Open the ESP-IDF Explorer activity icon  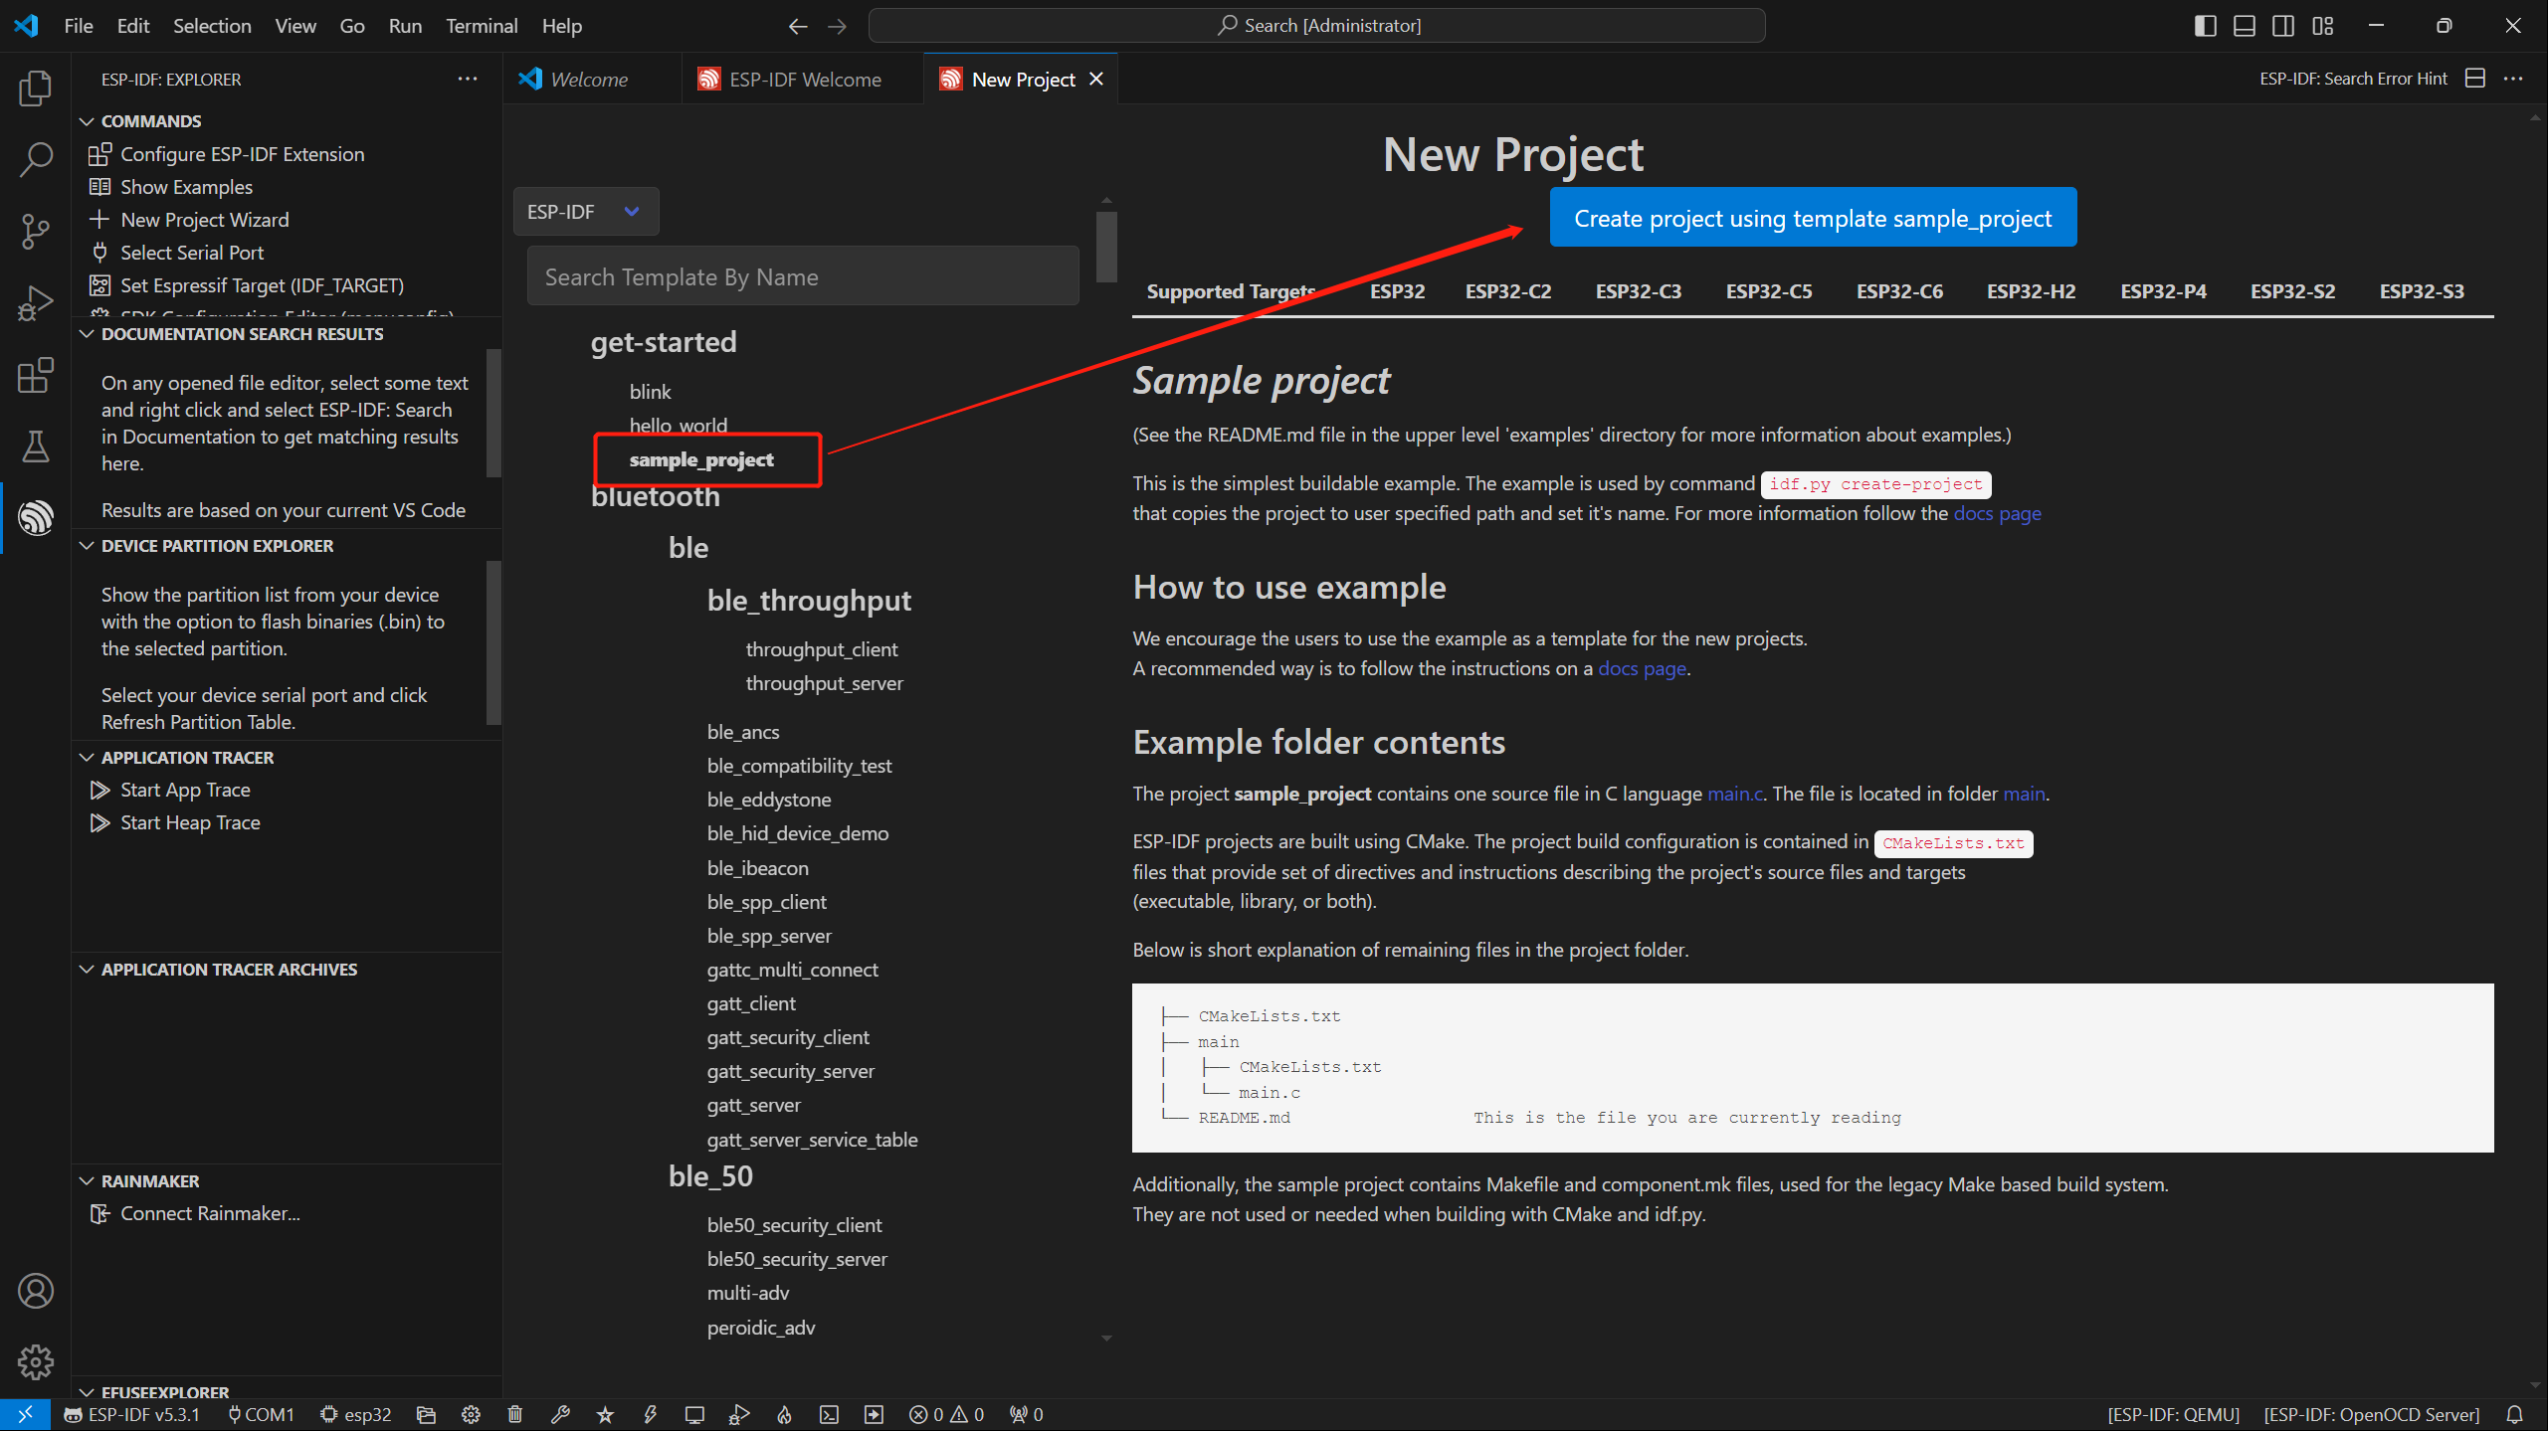pyautogui.click(x=36, y=517)
